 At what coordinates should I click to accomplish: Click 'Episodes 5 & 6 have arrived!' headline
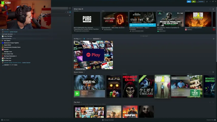(x=193, y=28)
